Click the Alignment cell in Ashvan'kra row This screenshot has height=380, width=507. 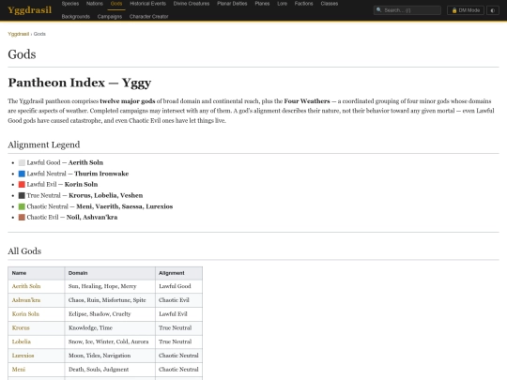178,300
